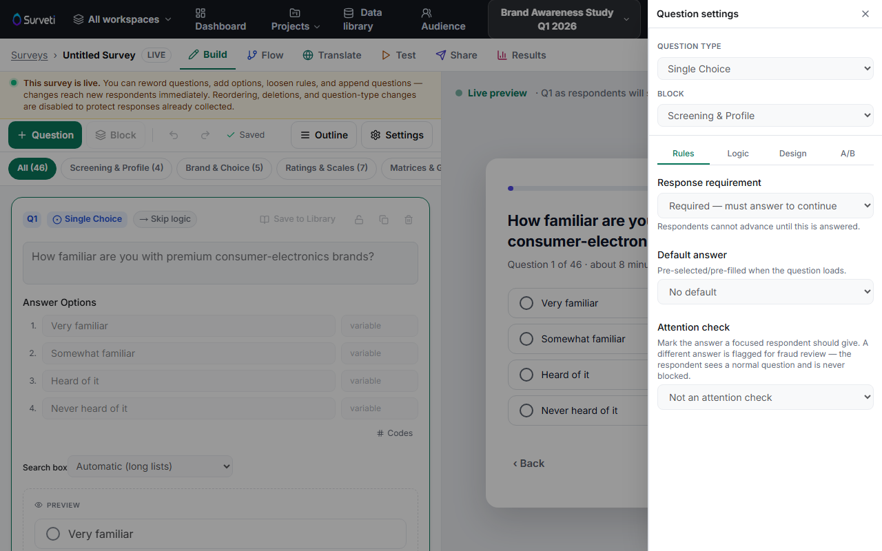Click the duplicate icon on Q1

tap(384, 220)
